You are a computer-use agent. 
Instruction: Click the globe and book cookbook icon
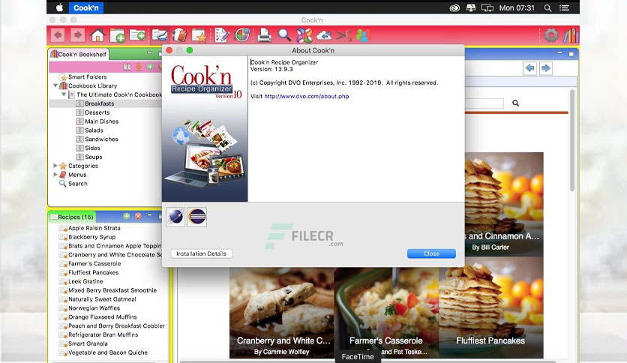click(179, 35)
